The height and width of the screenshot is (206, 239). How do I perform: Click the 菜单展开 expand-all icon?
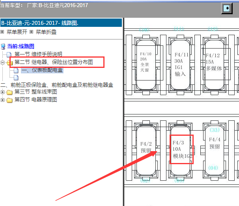(2, 32)
